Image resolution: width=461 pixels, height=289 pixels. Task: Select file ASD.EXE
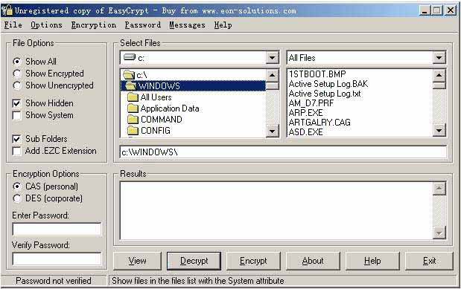[x=306, y=132]
